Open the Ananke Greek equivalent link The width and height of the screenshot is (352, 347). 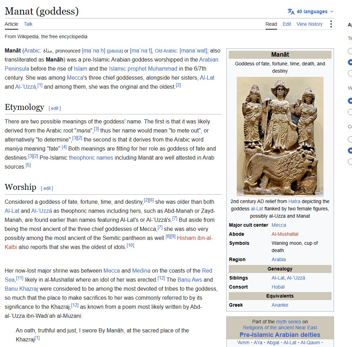280,305
